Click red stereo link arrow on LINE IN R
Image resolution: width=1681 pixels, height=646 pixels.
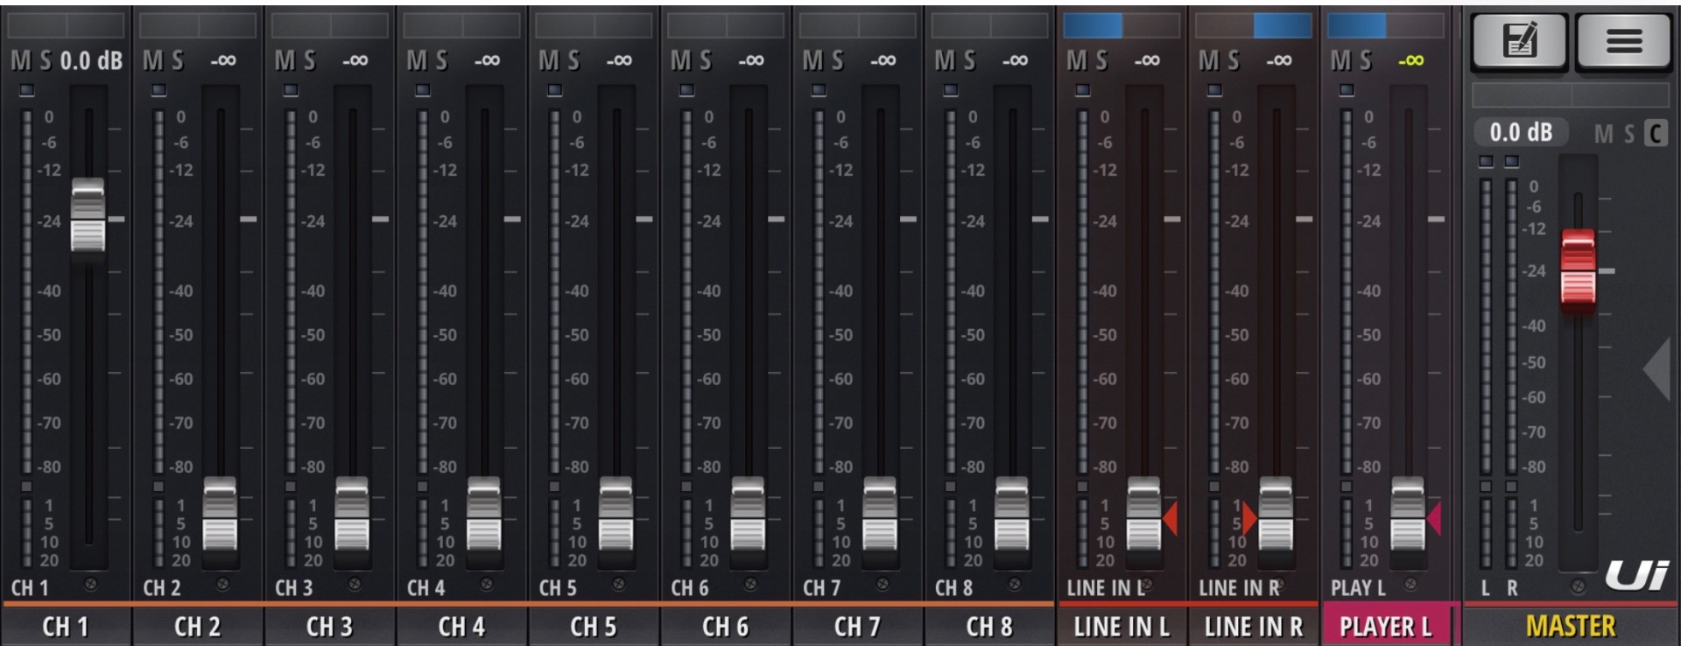click(1248, 518)
